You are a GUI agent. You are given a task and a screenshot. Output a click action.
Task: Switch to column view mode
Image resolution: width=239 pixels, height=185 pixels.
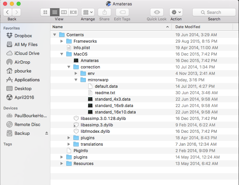(64, 12)
